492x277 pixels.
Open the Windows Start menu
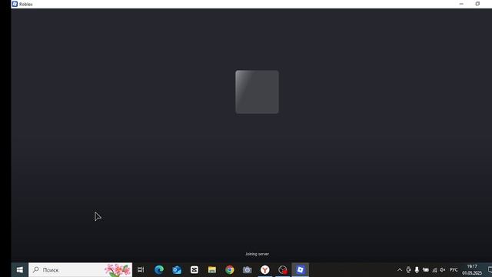pos(19,270)
